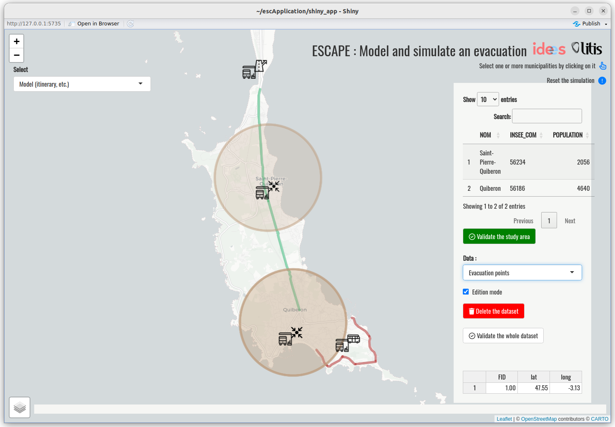The height and width of the screenshot is (427, 615).
Task: Click the Search input field
Action: (547, 116)
